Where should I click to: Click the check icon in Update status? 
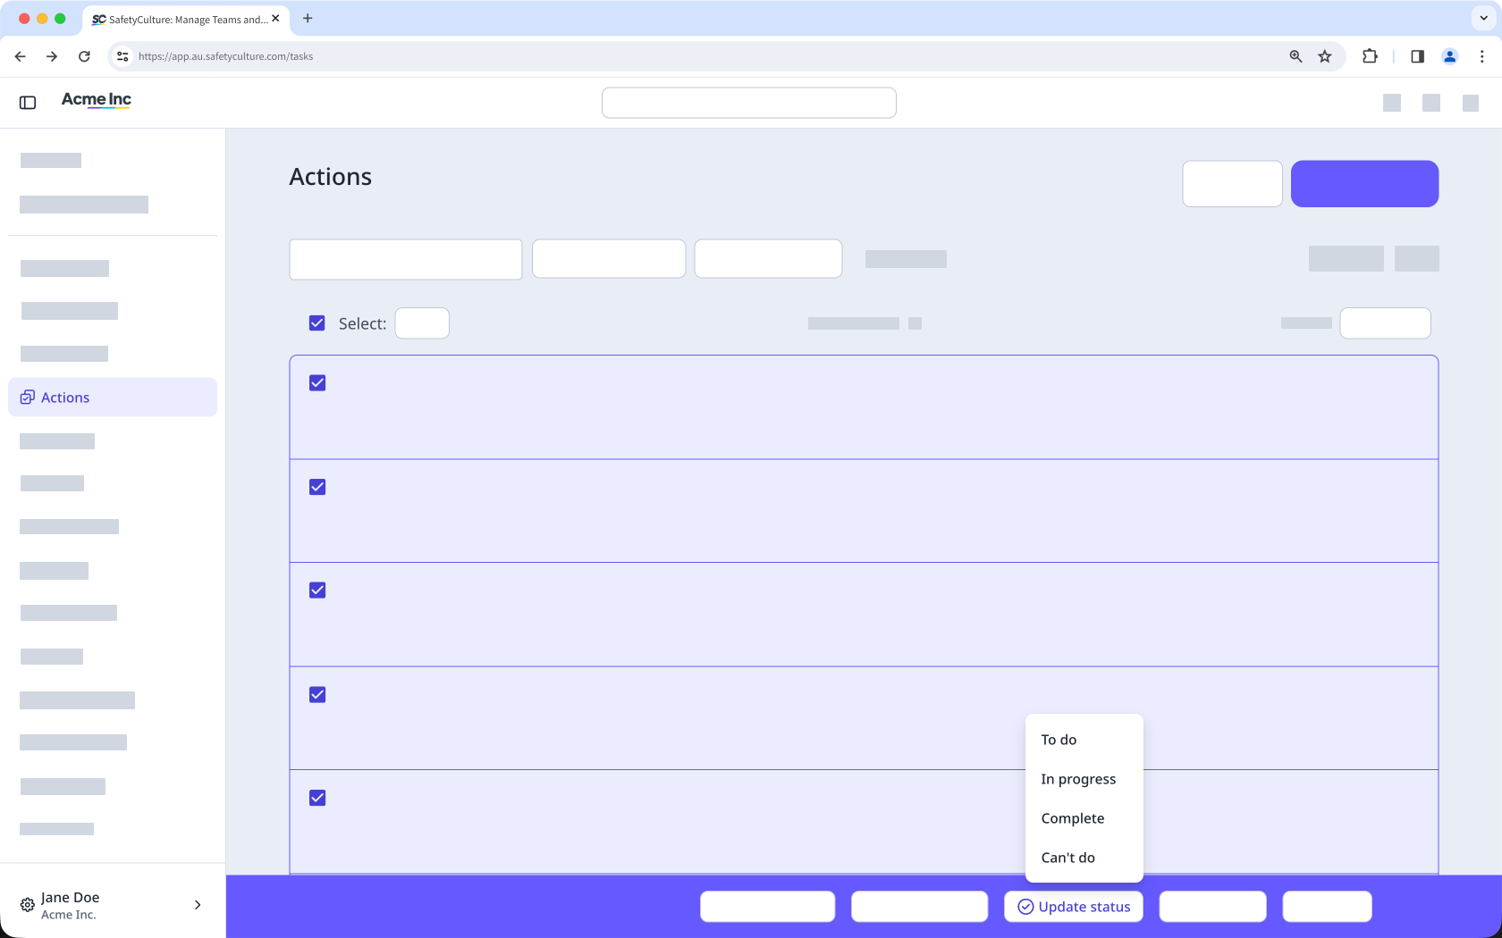click(x=1025, y=907)
